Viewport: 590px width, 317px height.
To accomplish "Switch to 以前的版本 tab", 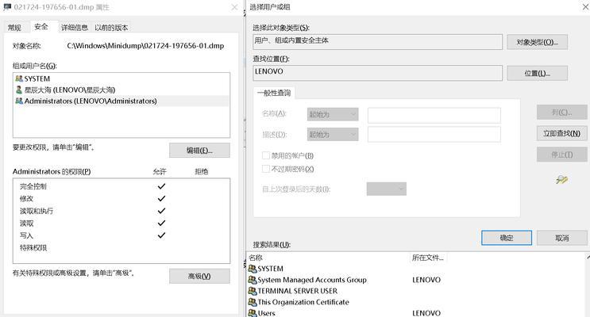I will pos(111,28).
